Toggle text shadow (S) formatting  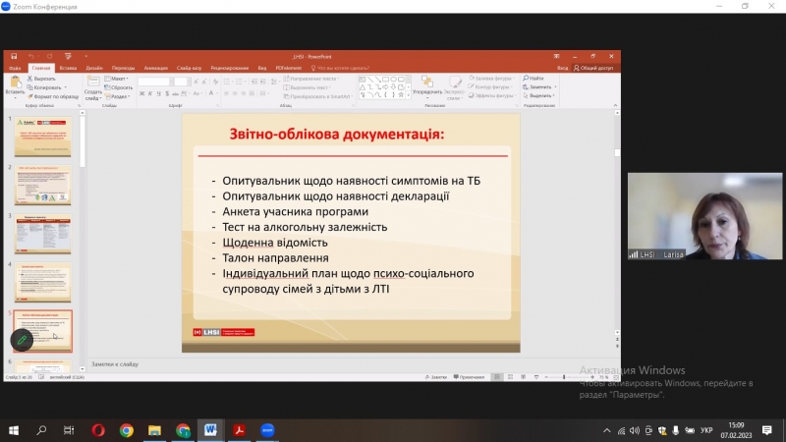click(166, 93)
